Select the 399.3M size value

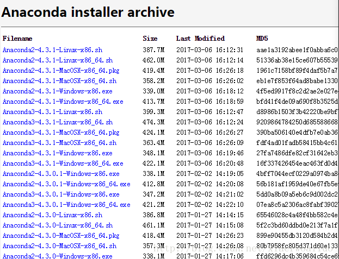[x=153, y=112]
